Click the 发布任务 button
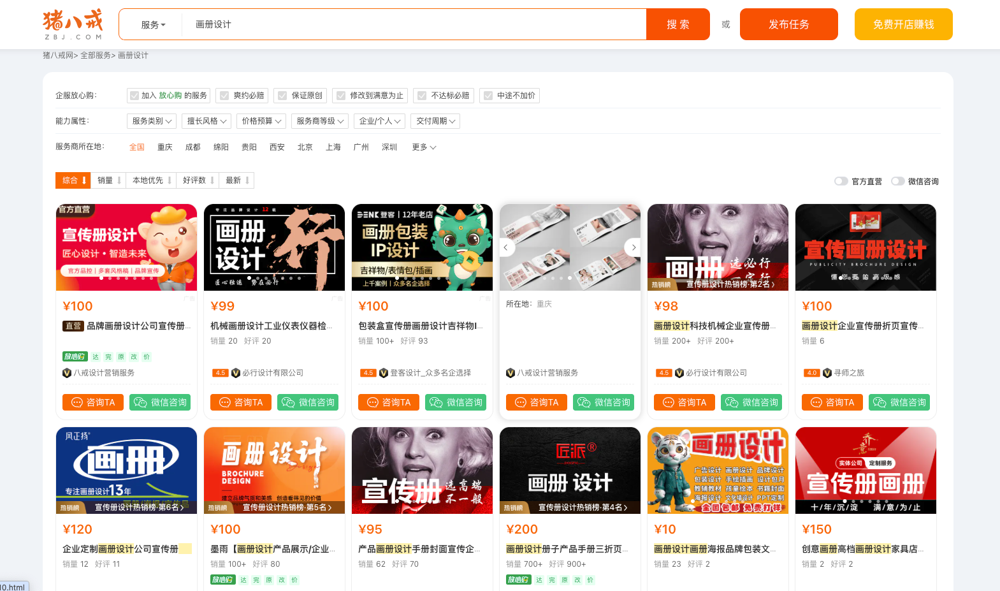Screen dimensions: 1000x591 (788, 24)
